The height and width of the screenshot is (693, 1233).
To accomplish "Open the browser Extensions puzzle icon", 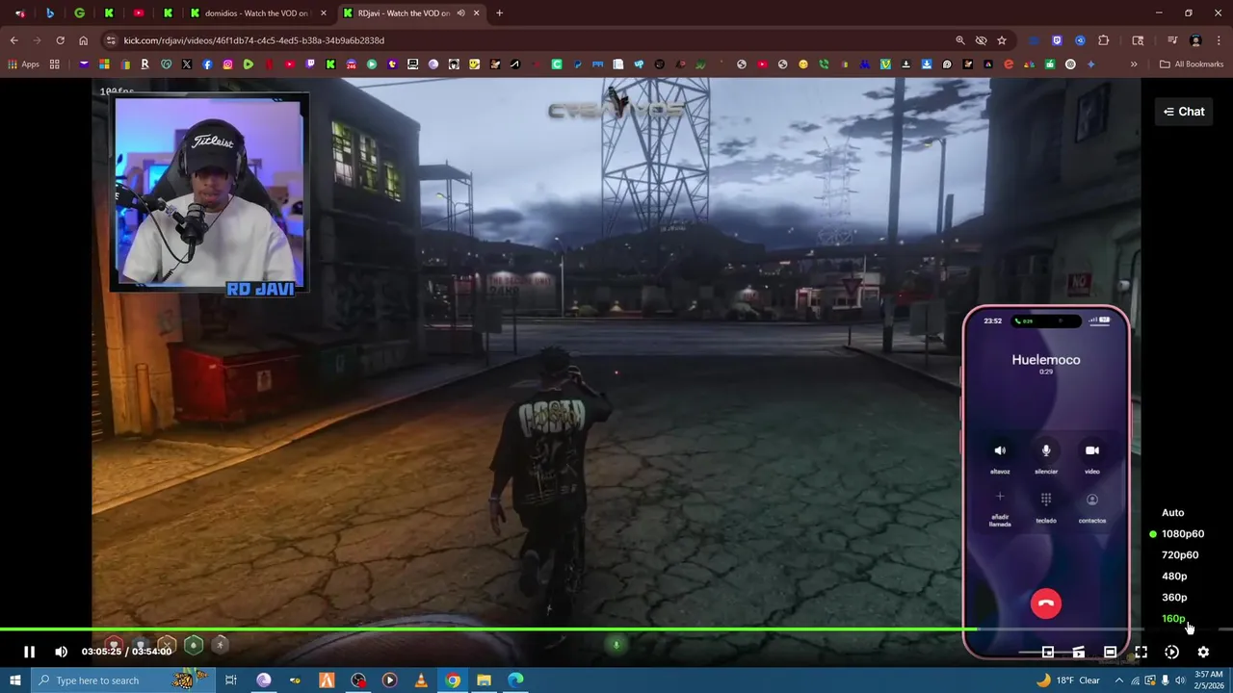I will click(x=1104, y=40).
